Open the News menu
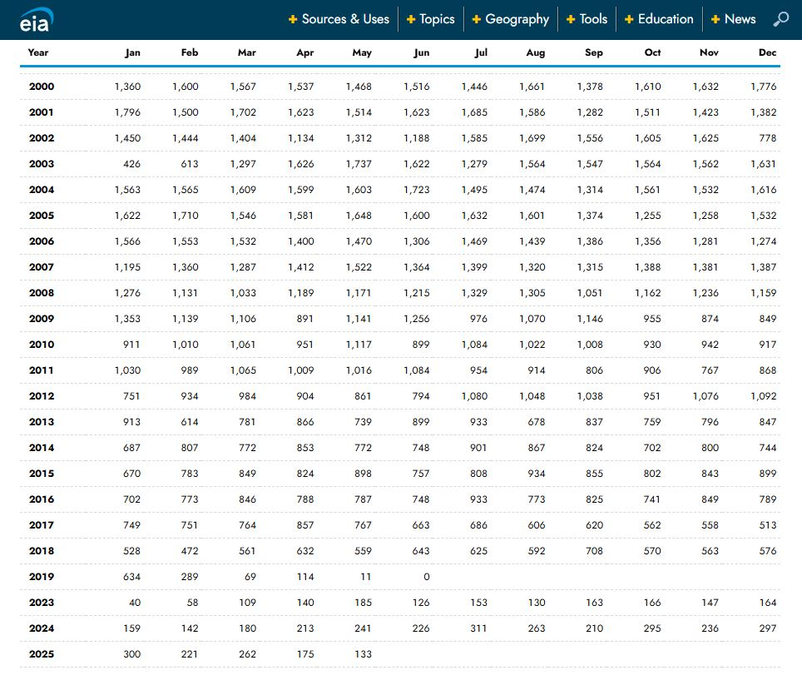Viewport: 802px width, 685px height. tap(740, 19)
